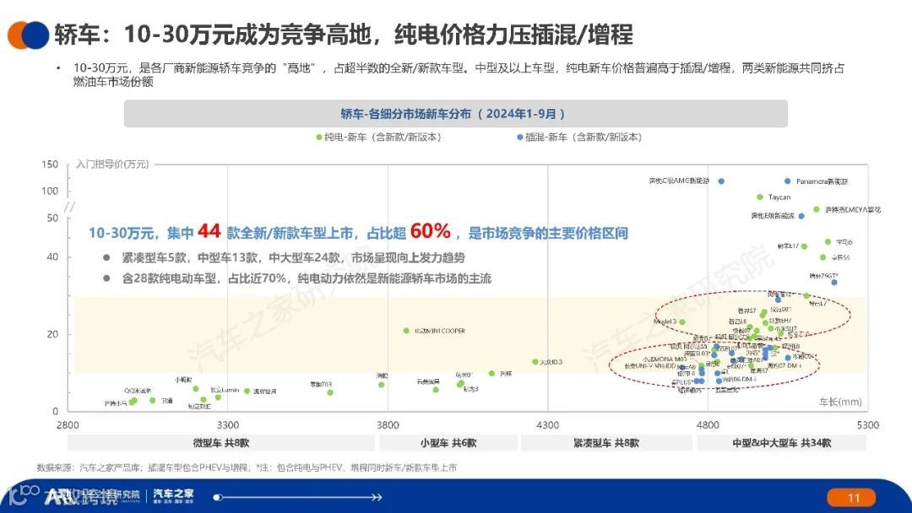Viewport: 912px width, 513px height.
Task: Select the green MINI COOPER data point
Action: click(x=406, y=331)
